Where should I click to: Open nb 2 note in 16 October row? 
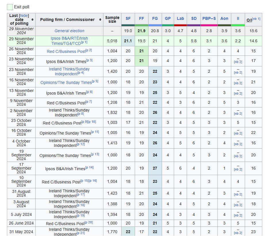(x=238, y=134)
